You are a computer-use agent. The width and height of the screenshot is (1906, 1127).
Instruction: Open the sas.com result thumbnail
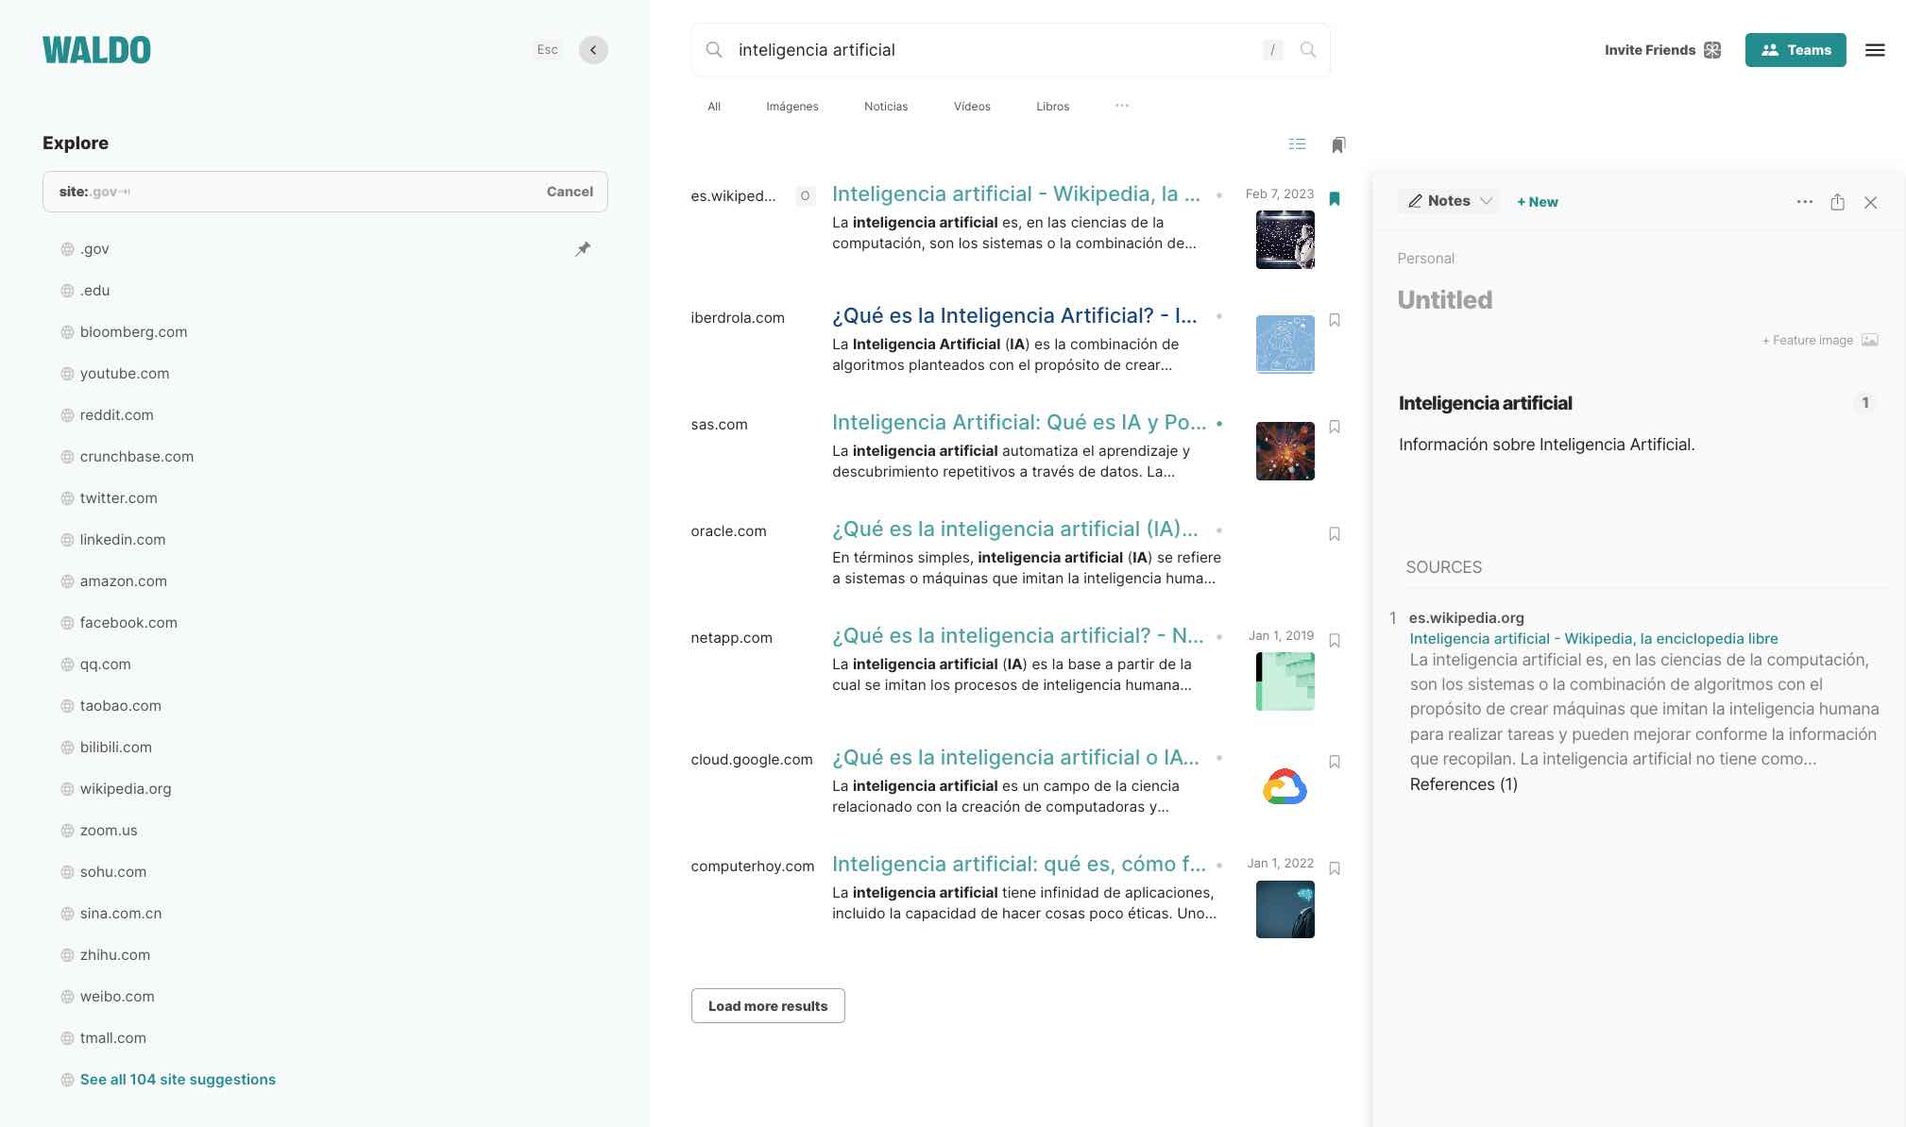click(x=1285, y=451)
